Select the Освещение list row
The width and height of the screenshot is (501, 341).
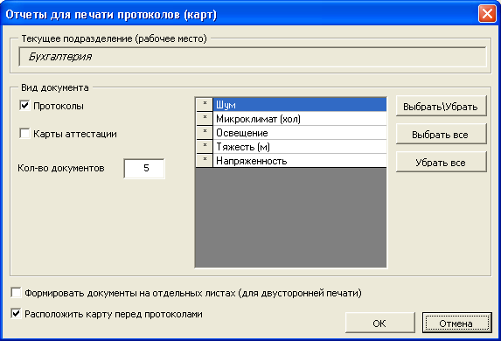(x=300, y=133)
